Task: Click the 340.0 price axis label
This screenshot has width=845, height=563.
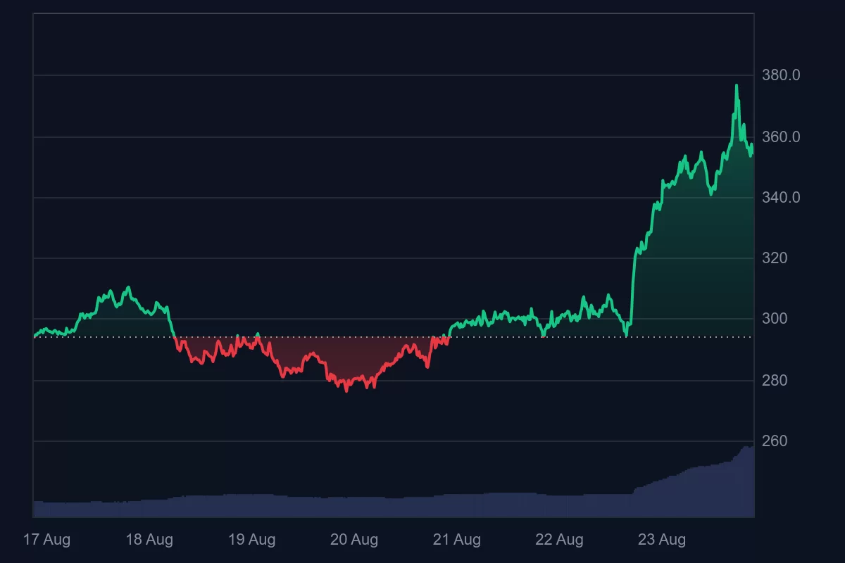Action: pyautogui.click(x=781, y=198)
